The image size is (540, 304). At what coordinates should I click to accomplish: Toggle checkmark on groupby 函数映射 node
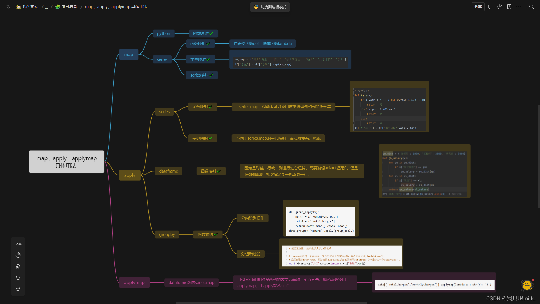point(216,234)
